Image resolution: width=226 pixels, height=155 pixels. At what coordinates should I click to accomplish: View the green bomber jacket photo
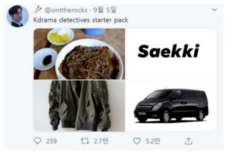[x=79, y=106]
